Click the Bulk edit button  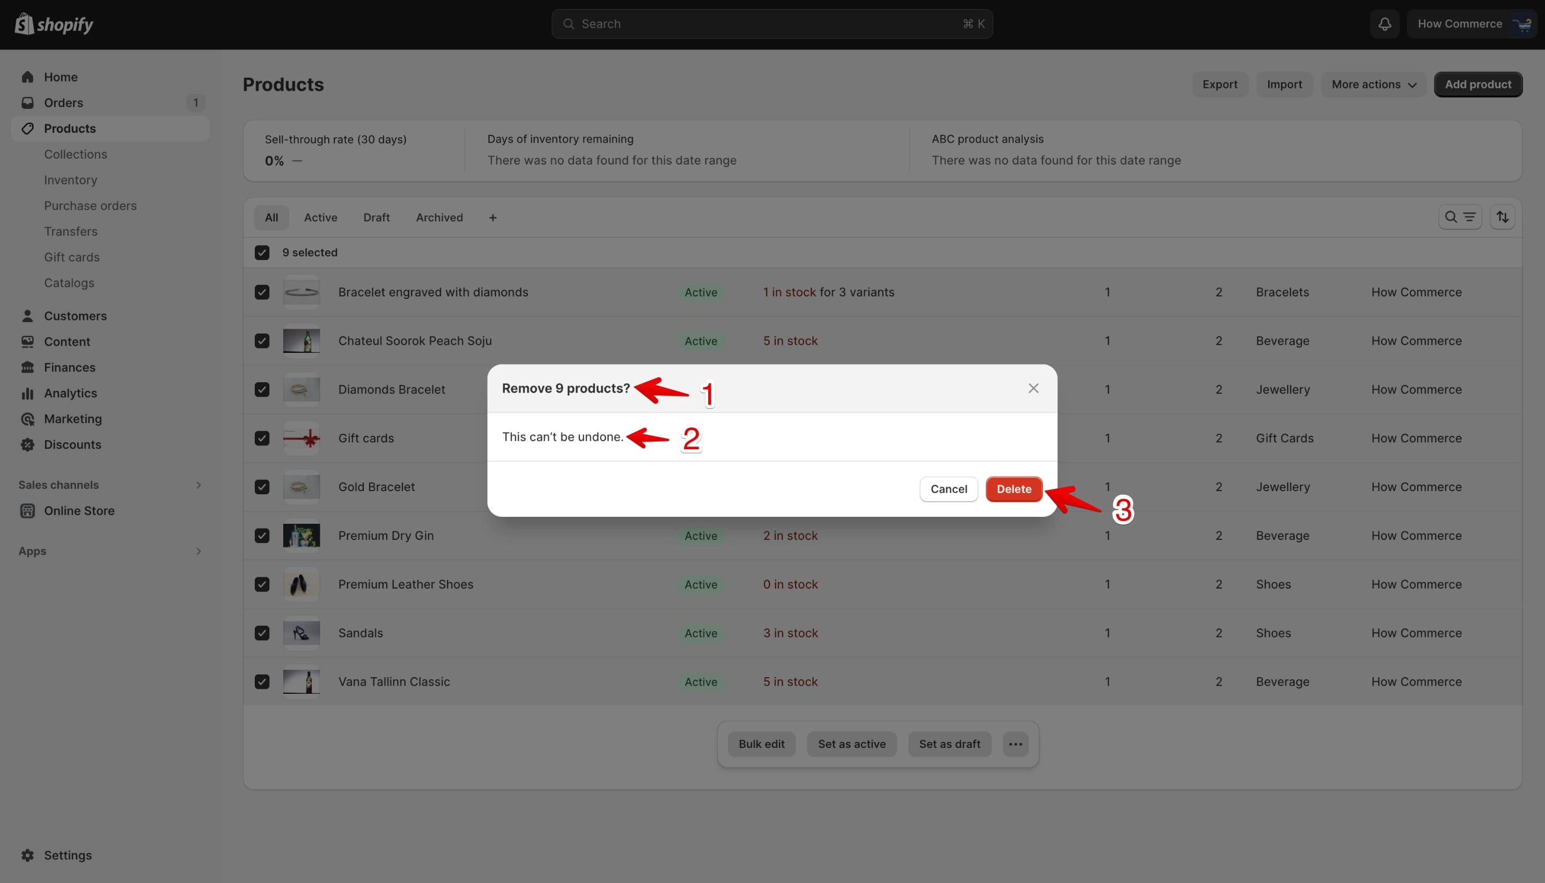pos(762,744)
